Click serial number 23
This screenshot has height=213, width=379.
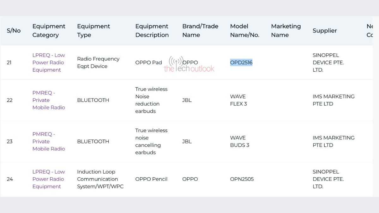pos(9,141)
